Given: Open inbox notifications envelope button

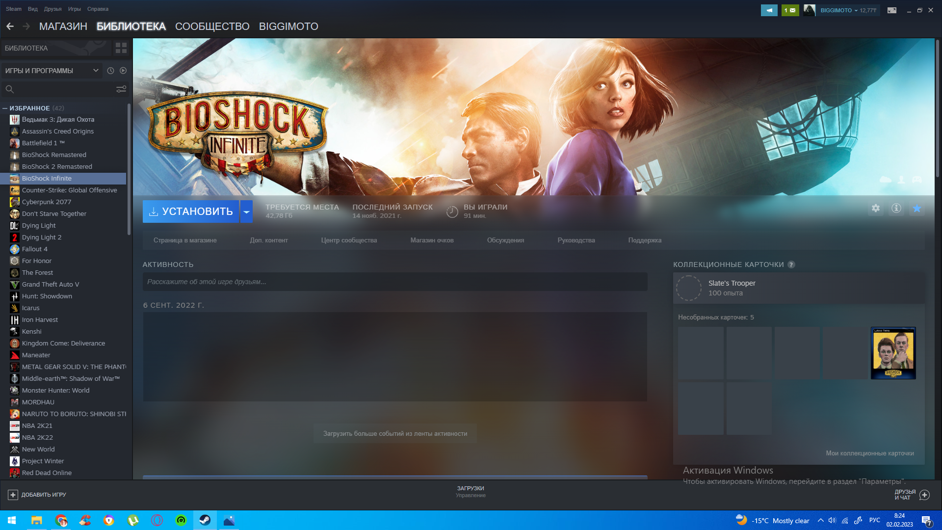Looking at the screenshot, I should point(790,10).
